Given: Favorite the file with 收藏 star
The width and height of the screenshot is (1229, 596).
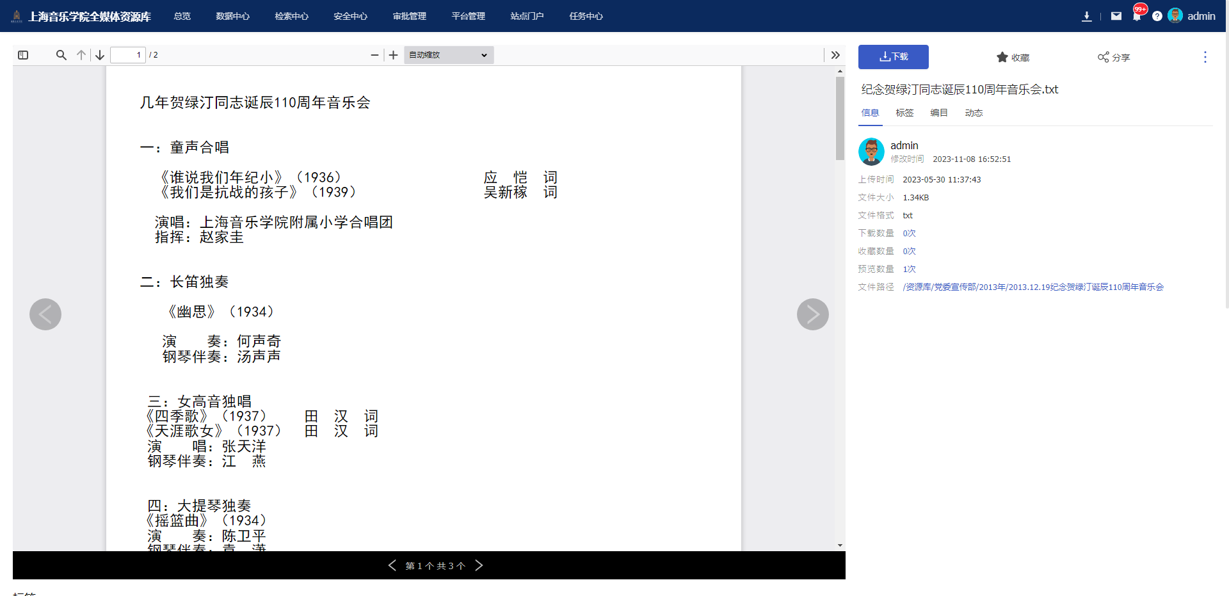Looking at the screenshot, I should tap(1013, 58).
